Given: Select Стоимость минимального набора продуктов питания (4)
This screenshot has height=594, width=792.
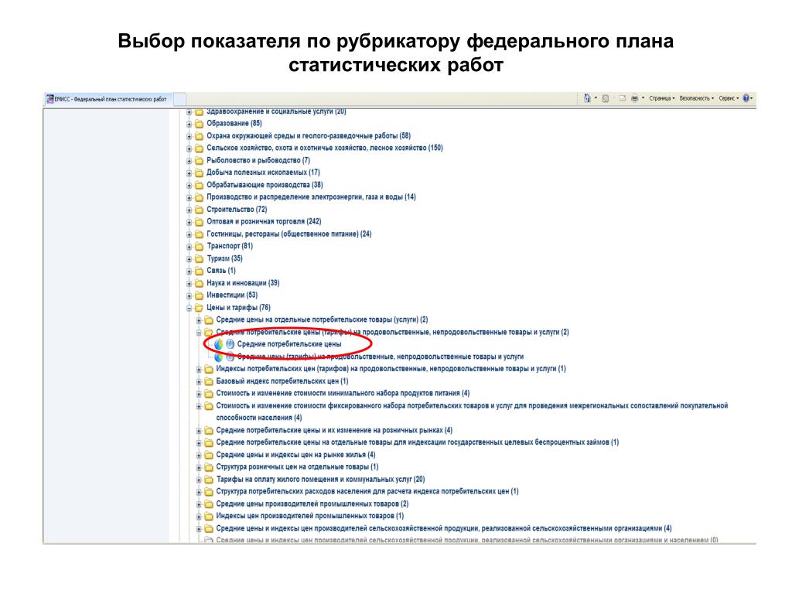Looking at the screenshot, I should pos(343,394).
